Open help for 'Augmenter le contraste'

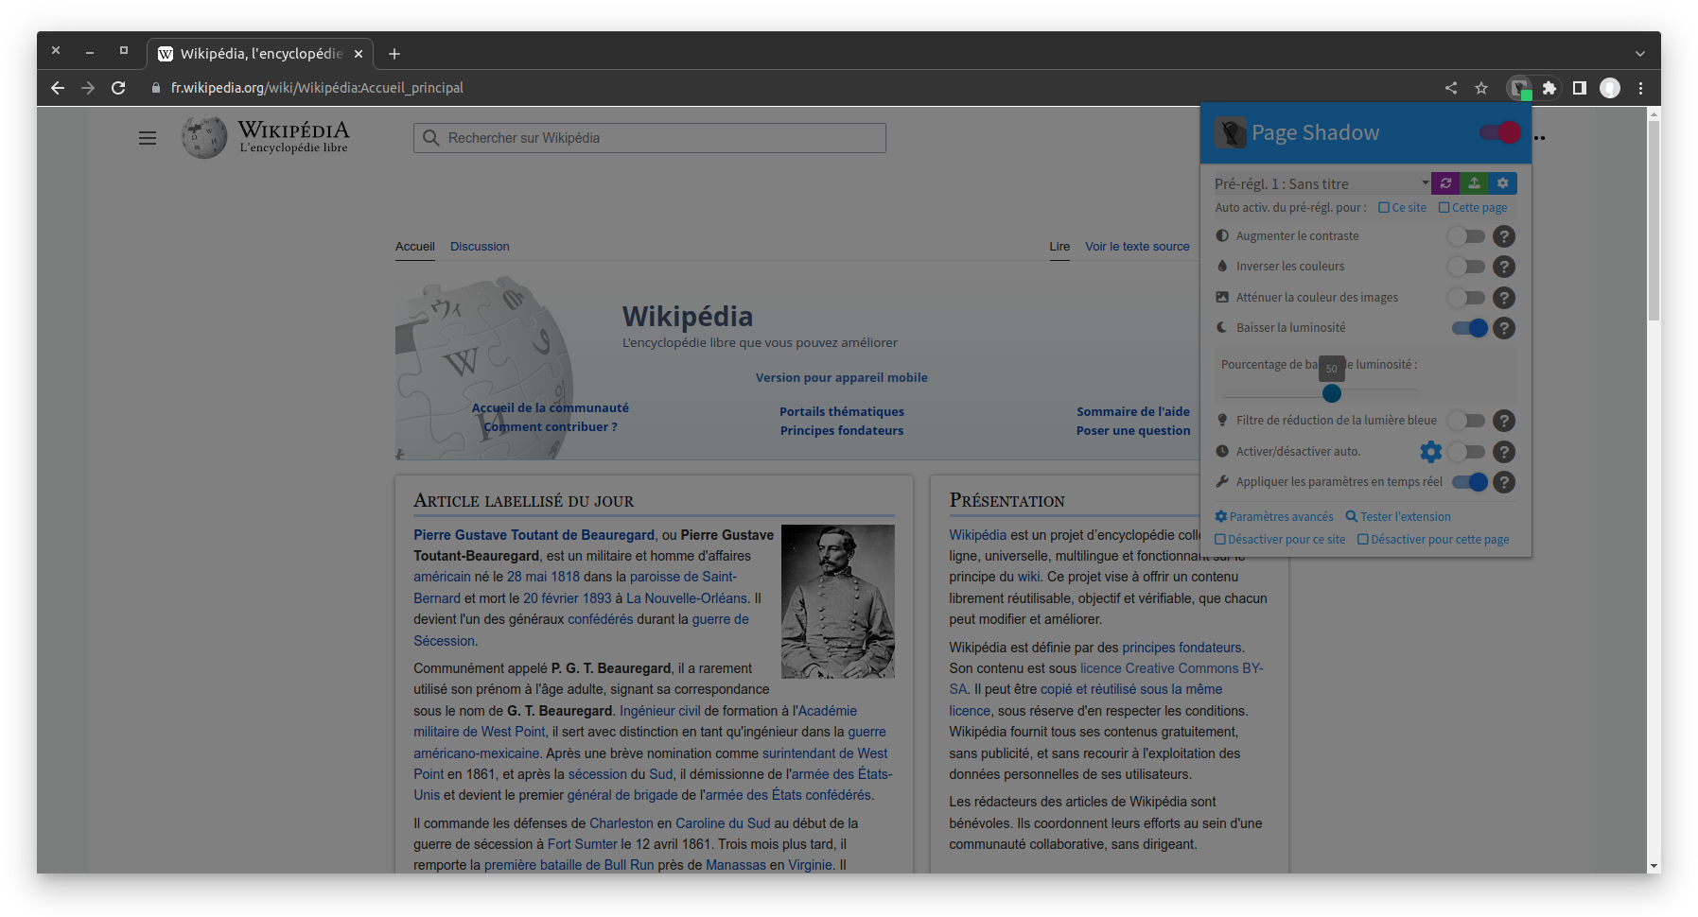[x=1504, y=236]
